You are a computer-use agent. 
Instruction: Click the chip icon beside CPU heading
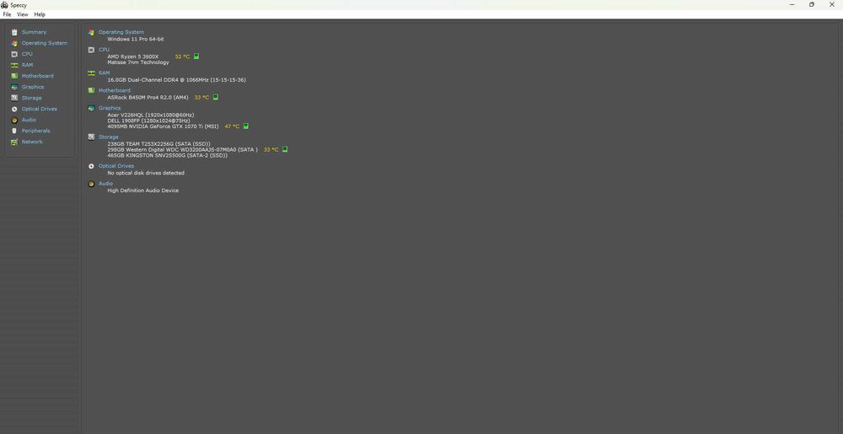(91, 50)
